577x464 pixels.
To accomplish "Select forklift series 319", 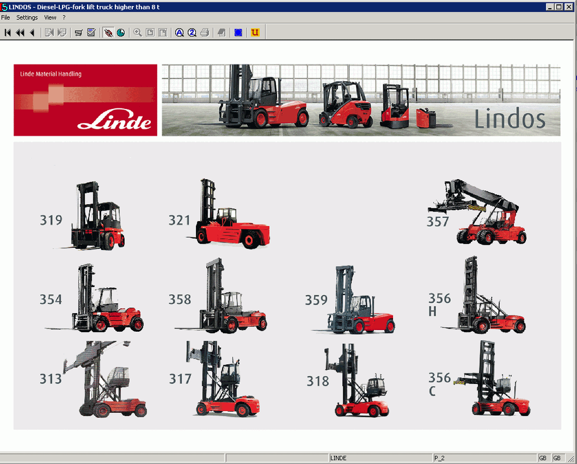I will (x=82, y=216).
